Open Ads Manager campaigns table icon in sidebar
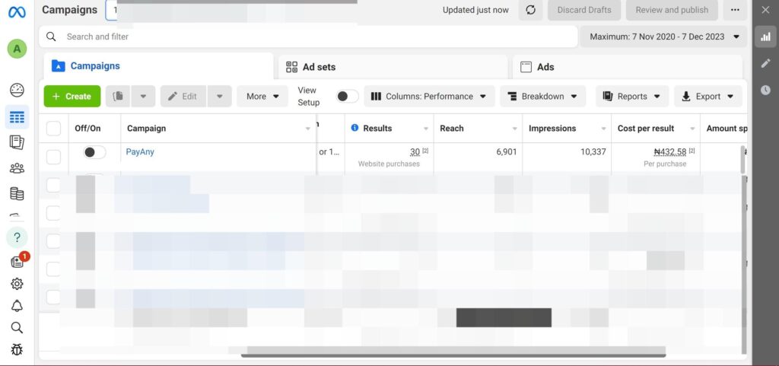779x366 pixels. tap(17, 117)
